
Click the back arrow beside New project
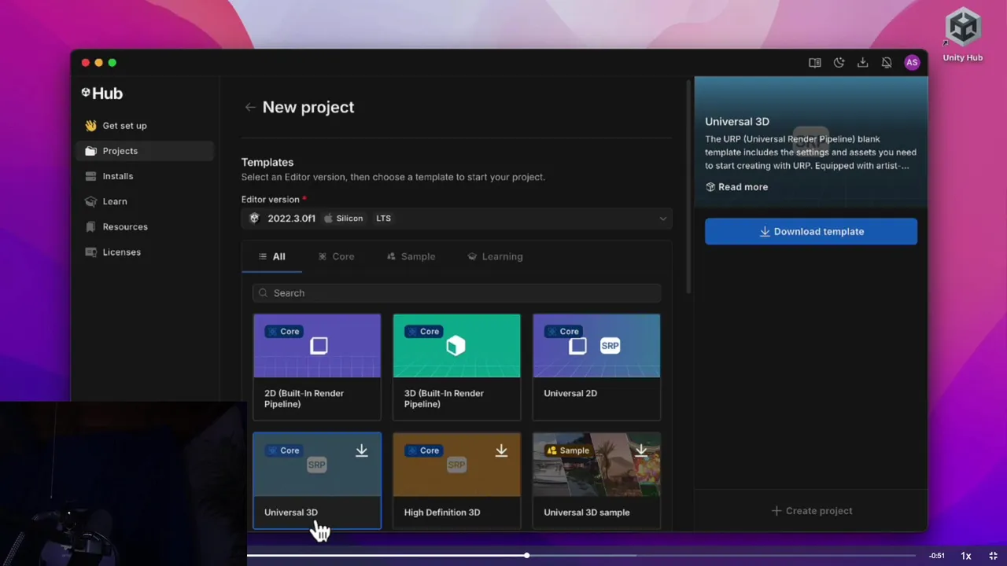(249, 107)
